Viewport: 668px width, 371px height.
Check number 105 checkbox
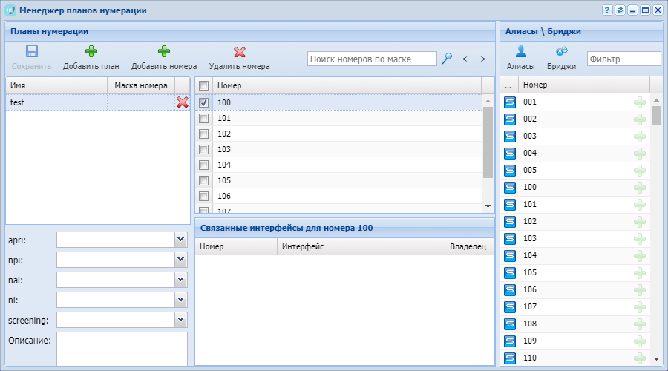[x=203, y=180]
